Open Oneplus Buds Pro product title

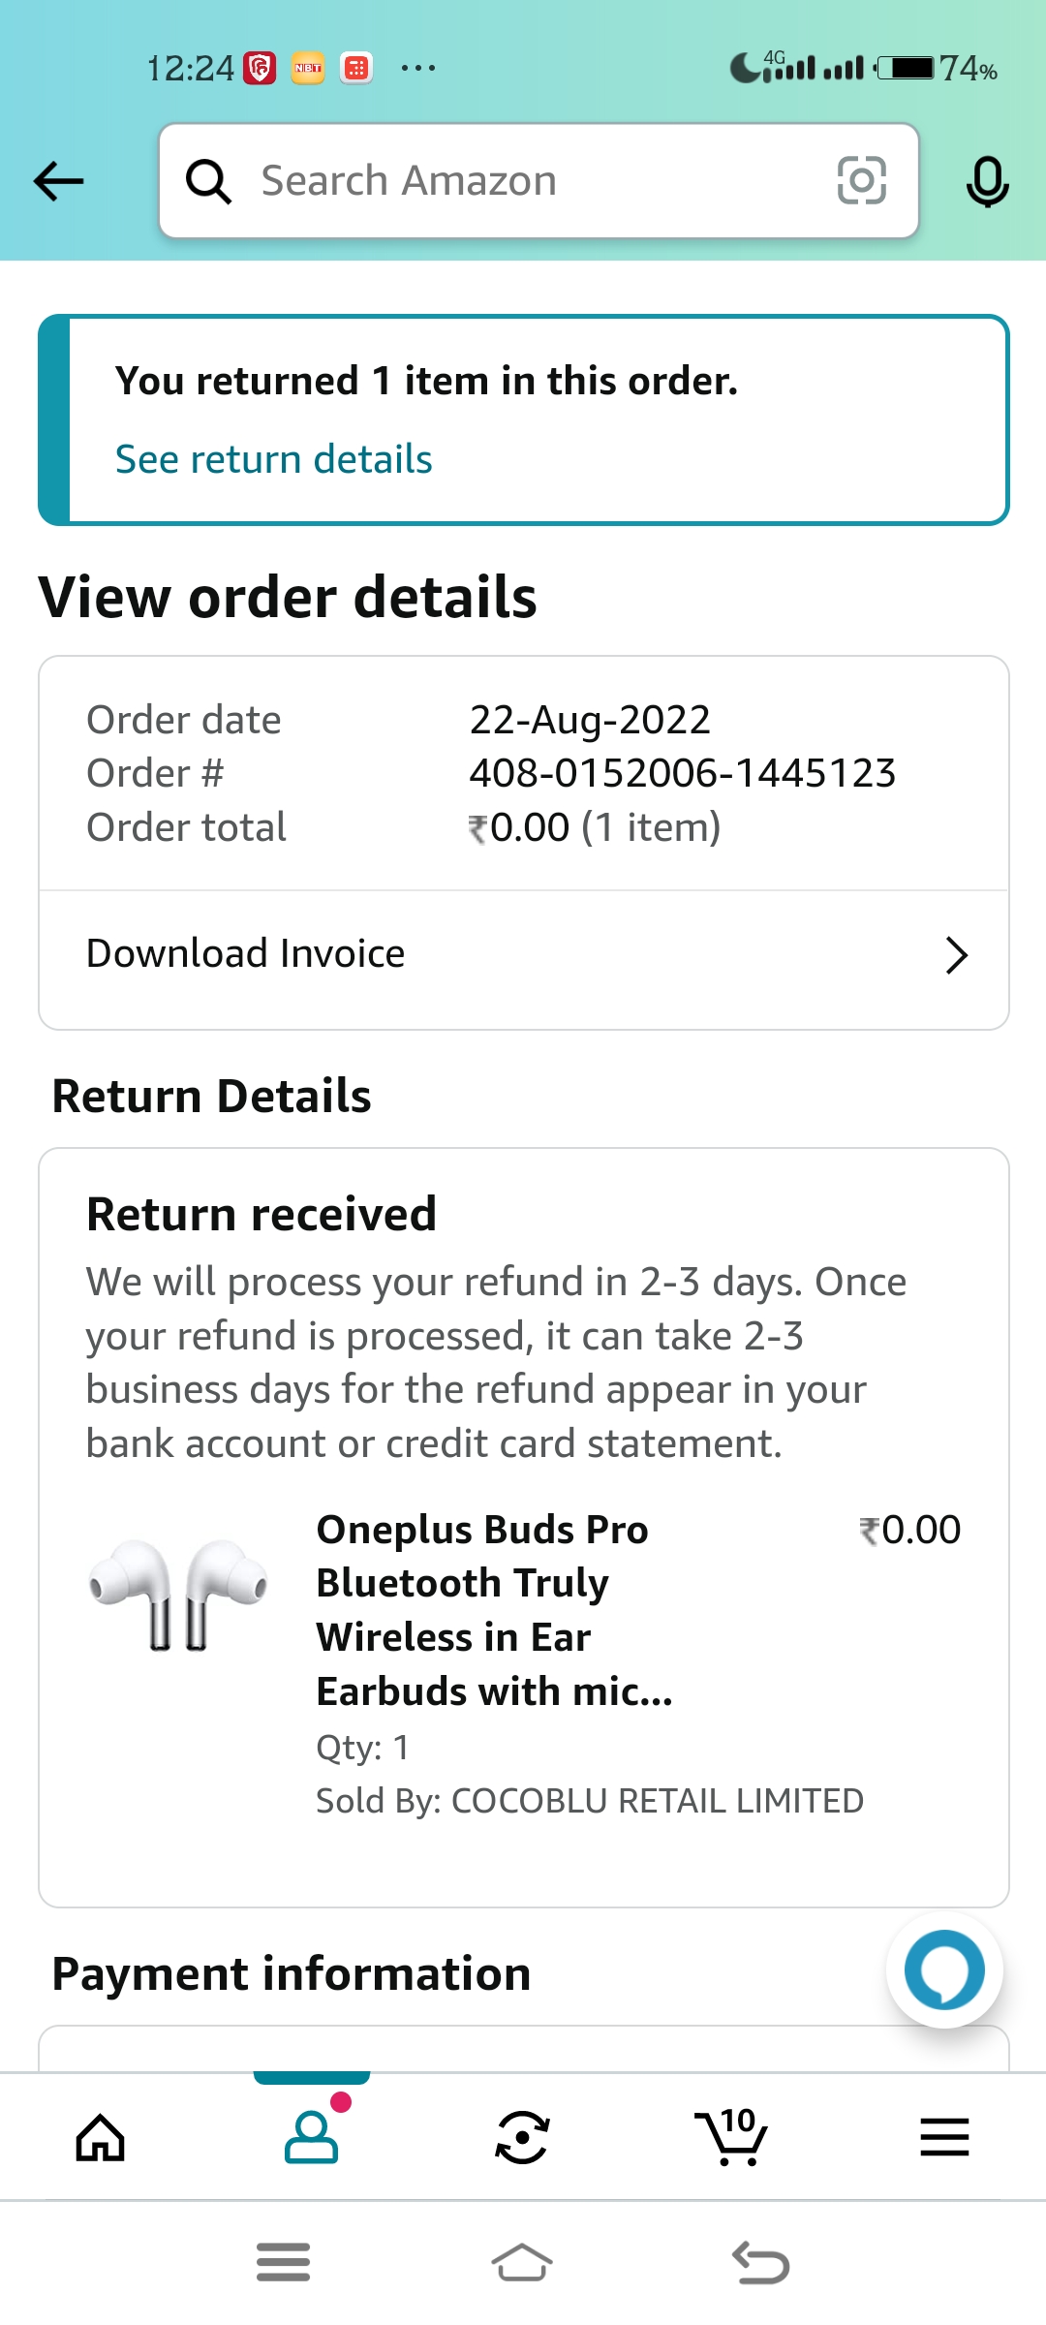coord(494,1610)
